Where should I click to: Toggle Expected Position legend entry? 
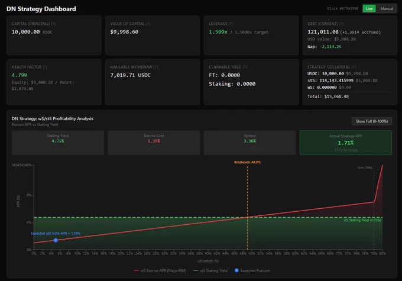[252, 270]
